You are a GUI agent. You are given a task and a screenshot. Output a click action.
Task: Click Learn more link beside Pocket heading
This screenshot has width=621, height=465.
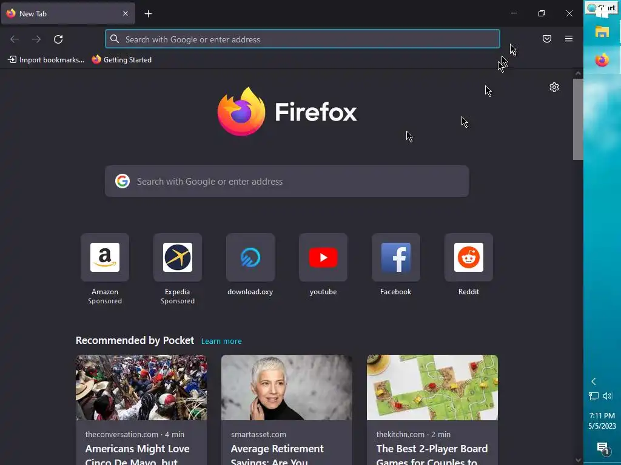221,341
